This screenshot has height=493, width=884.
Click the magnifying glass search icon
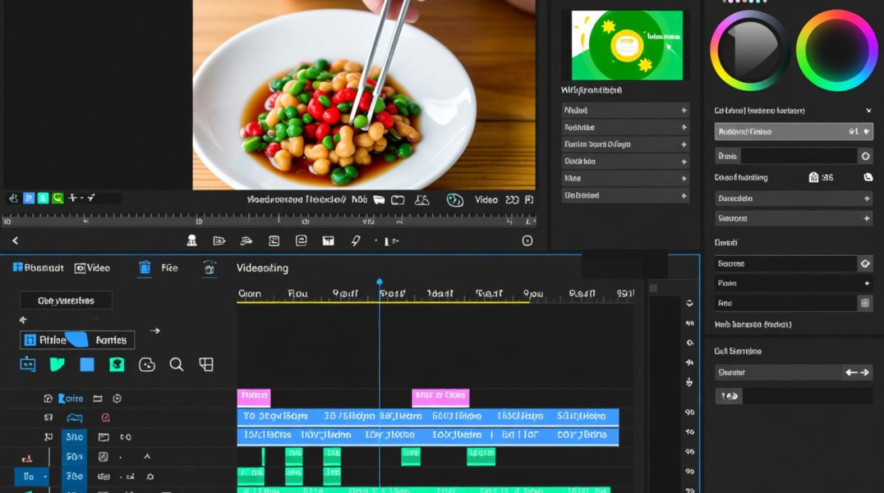[176, 364]
